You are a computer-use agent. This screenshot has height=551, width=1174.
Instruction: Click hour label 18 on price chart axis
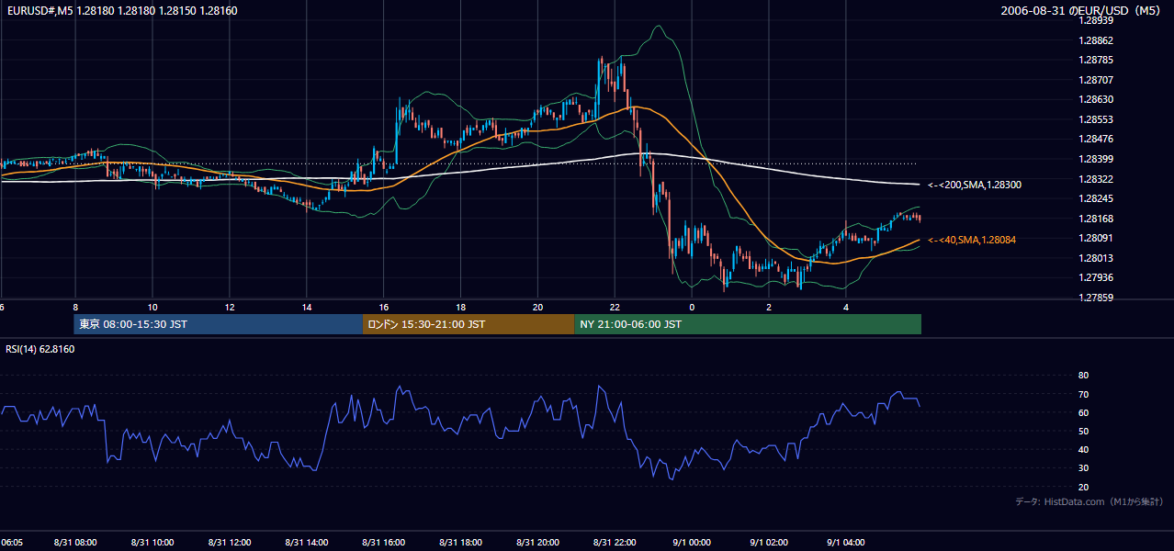(461, 307)
